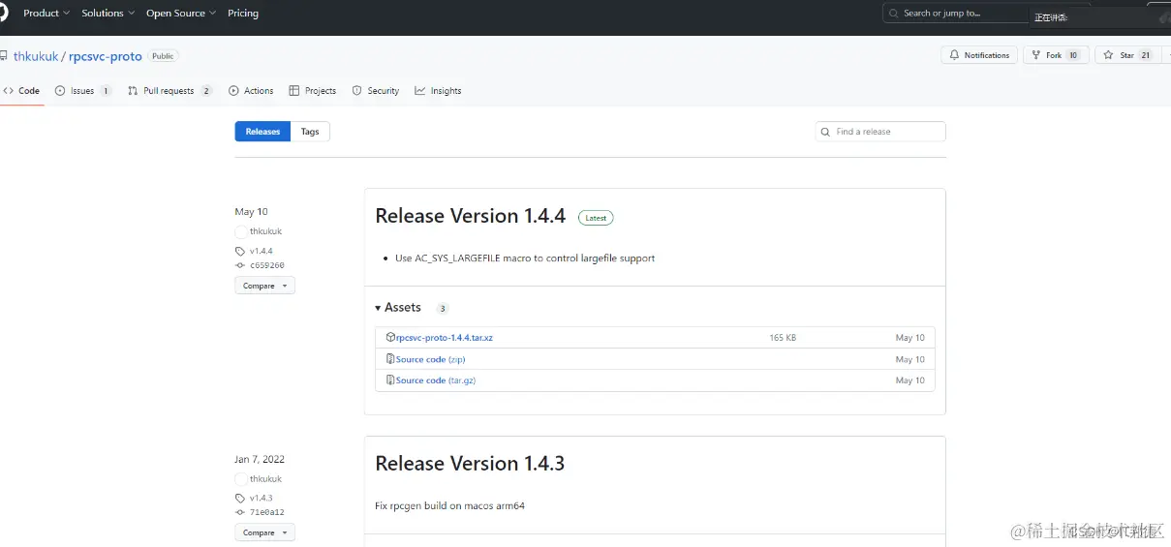
Task: Open Release Version 1.4.4 title link
Action: pyautogui.click(x=470, y=216)
